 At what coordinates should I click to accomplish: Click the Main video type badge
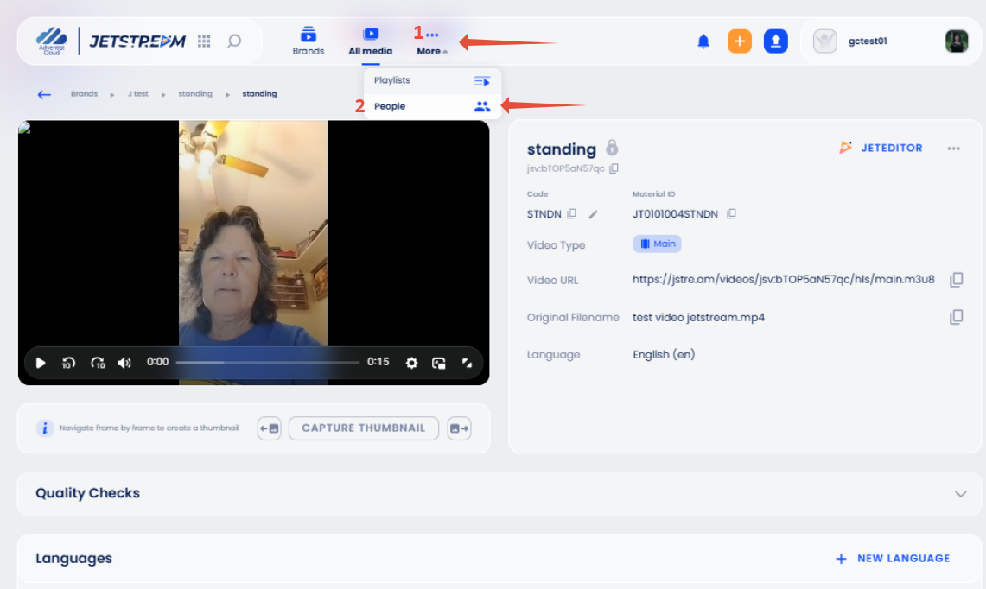pos(657,244)
